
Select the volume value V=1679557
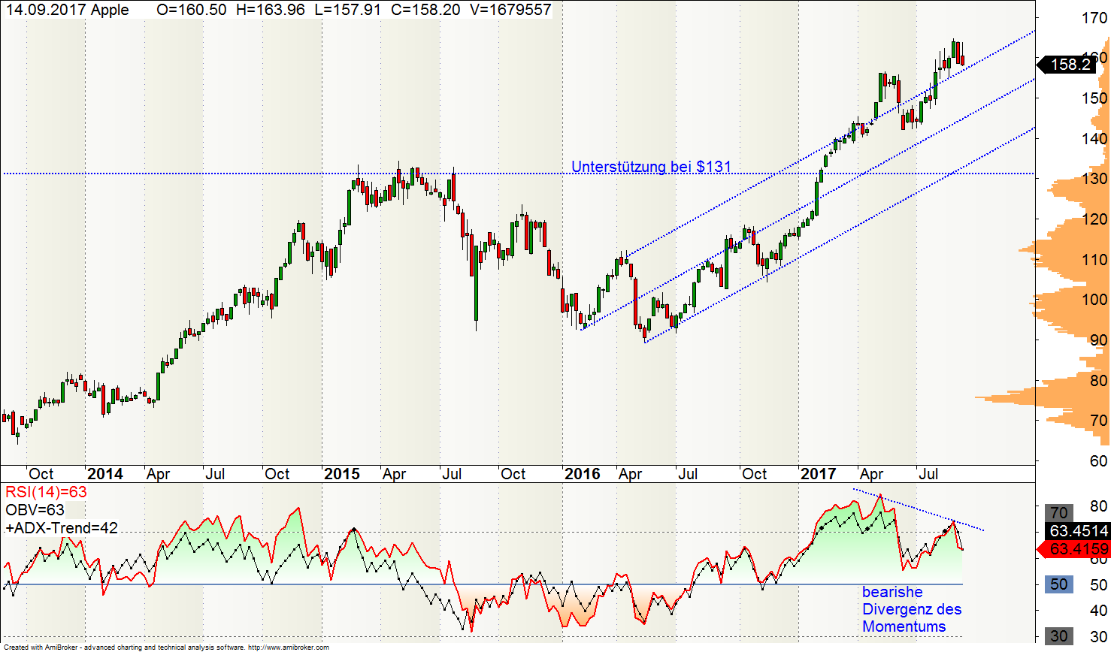point(510,10)
